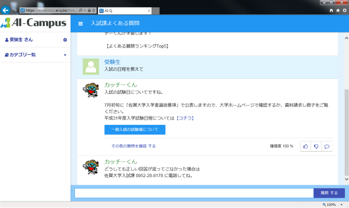The width and height of the screenshot is (349, 208).
Task: Click the thumbs up feedback icon
Action: pos(306,146)
